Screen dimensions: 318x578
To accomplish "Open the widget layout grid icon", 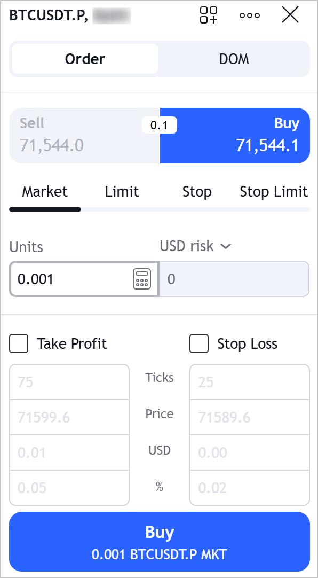I will [x=209, y=15].
